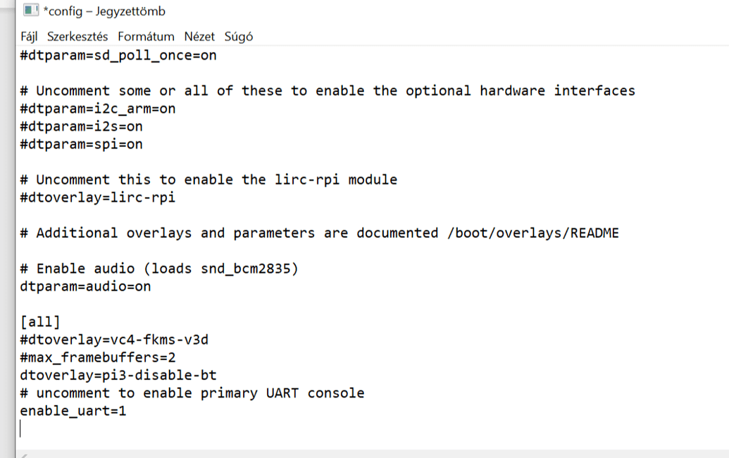Open the Szerkesztés menu
The width and height of the screenshot is (729, 458).
point(77,37)
